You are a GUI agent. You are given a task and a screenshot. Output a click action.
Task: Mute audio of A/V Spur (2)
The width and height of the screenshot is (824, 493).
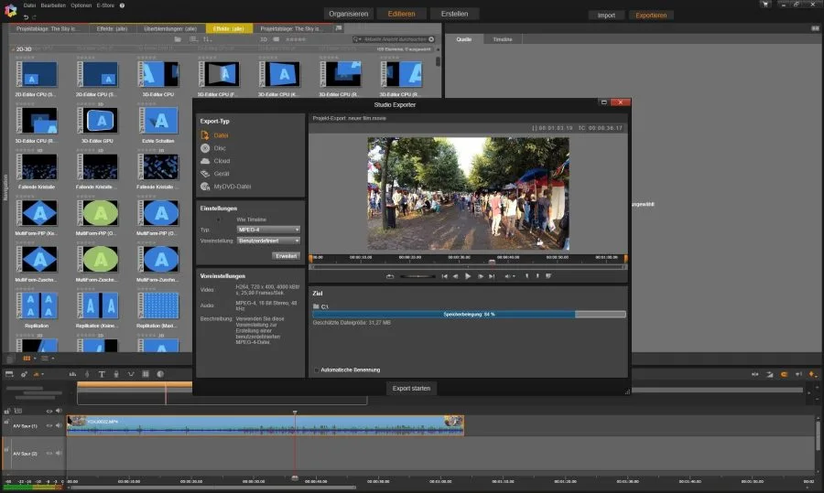pyautogui.click(x=59, y=453)
